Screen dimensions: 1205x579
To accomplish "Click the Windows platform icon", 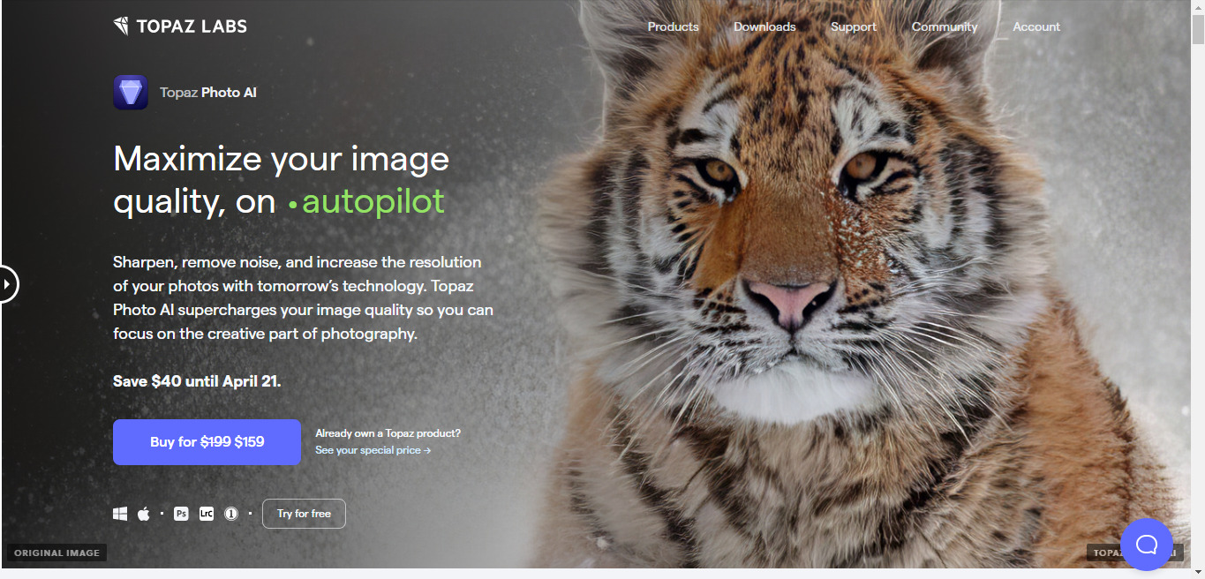I will pyautogui.click(x=120, y=514).
